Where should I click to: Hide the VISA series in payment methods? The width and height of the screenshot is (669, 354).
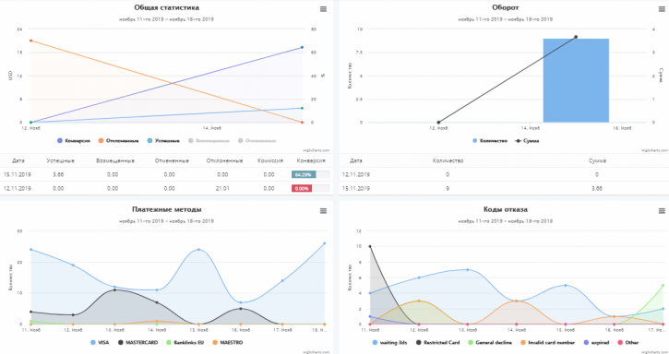click(x=100, y=343)
